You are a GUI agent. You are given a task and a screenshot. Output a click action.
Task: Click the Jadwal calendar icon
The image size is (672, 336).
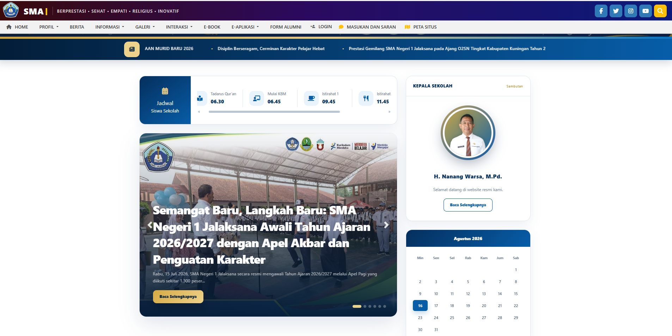[x=165, y=91]
